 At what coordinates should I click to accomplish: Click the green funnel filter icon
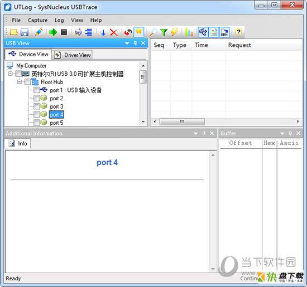[x=164, y=32]
